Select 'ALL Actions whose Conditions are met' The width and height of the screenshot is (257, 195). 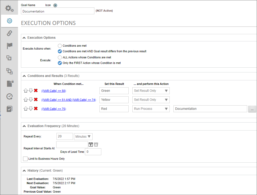click(60, 57)
